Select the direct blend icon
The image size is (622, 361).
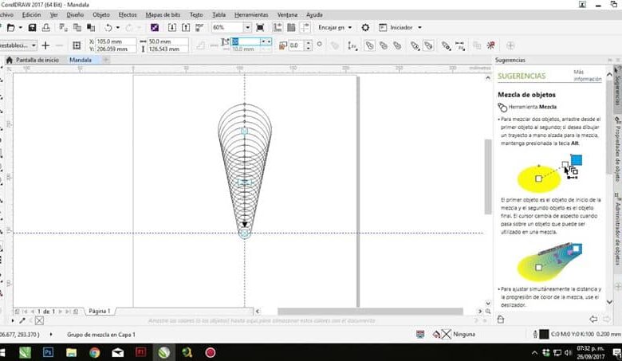pyautogui.click(x=369, y=45)
